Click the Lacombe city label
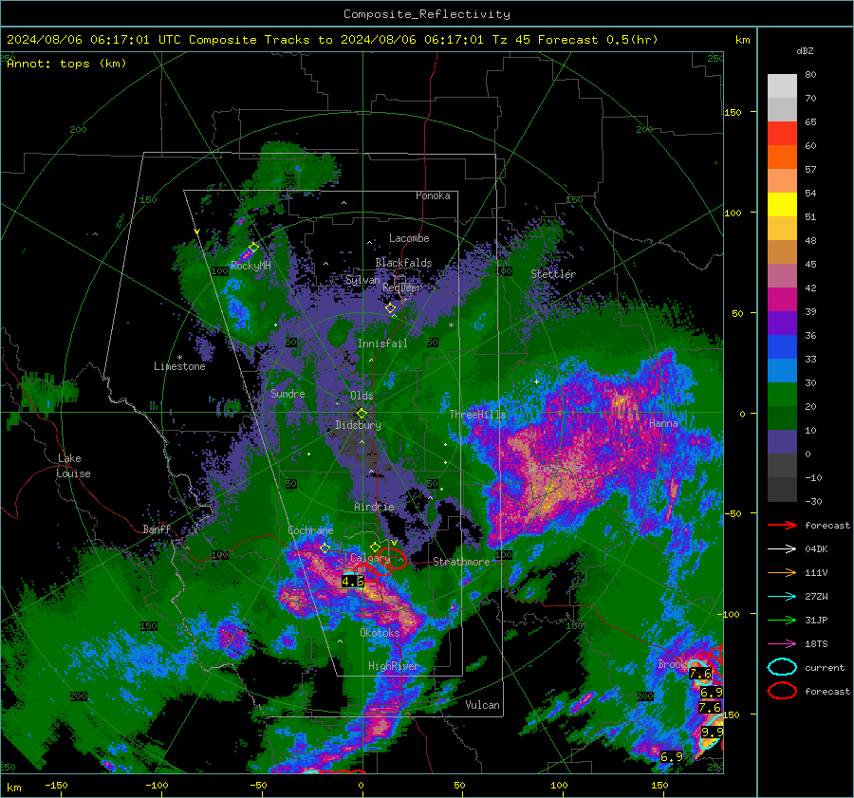Viewport: 854px width, 798px height. tap(409, 238)
